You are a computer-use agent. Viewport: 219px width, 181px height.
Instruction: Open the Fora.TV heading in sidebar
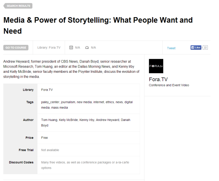(158, 80)
